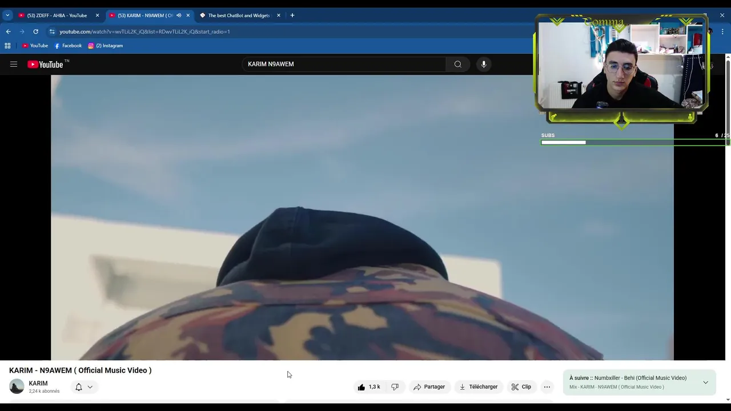Open the Facebook bookmark

coord(68,46)
